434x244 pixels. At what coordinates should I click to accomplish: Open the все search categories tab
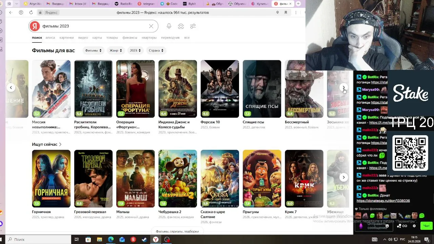tap(187, 38)
